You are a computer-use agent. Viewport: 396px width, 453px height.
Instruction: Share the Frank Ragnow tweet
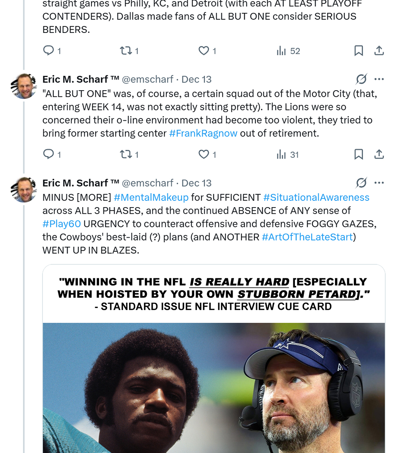point(379,154)
